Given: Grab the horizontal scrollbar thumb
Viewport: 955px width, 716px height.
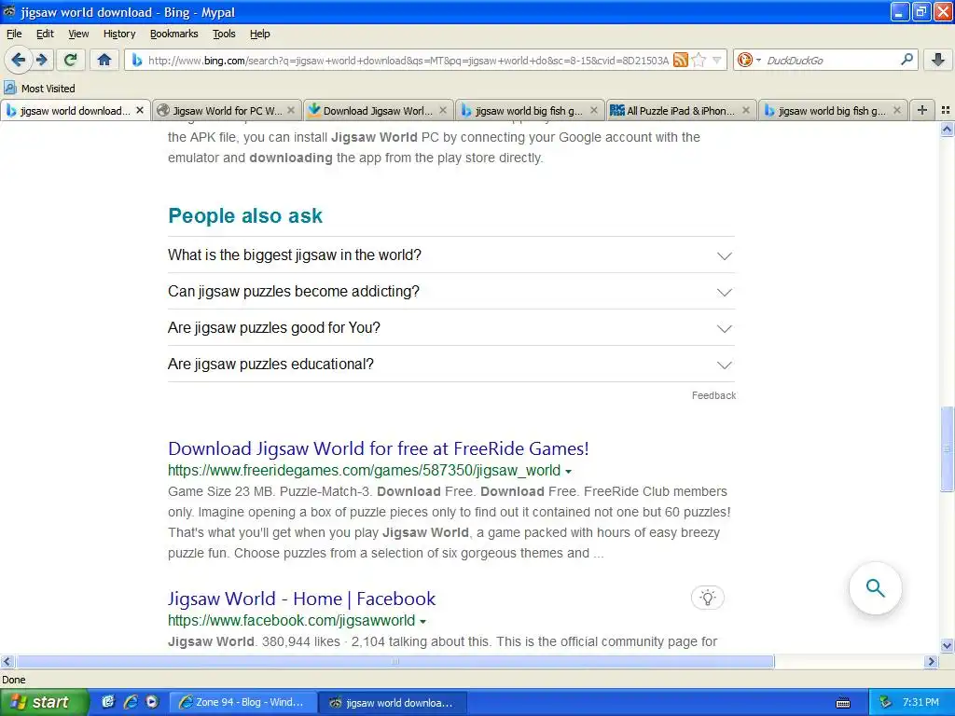Looking at the screenshot, I should tap(394, 661).
